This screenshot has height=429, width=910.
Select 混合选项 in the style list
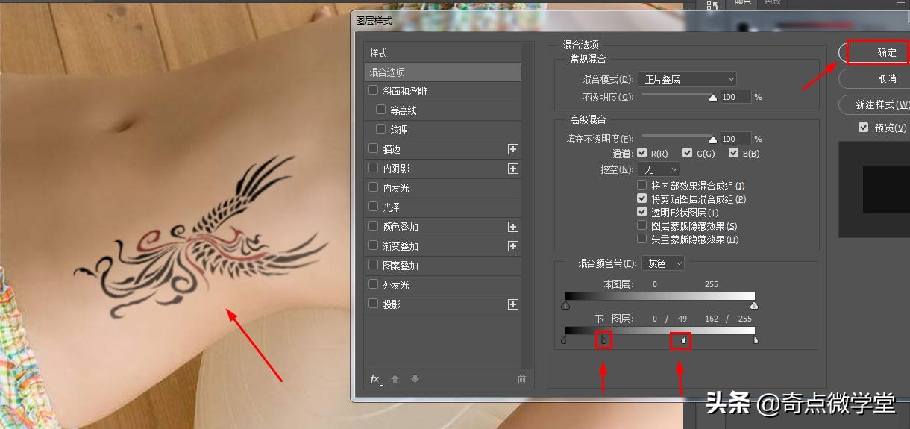coord(442,72)
